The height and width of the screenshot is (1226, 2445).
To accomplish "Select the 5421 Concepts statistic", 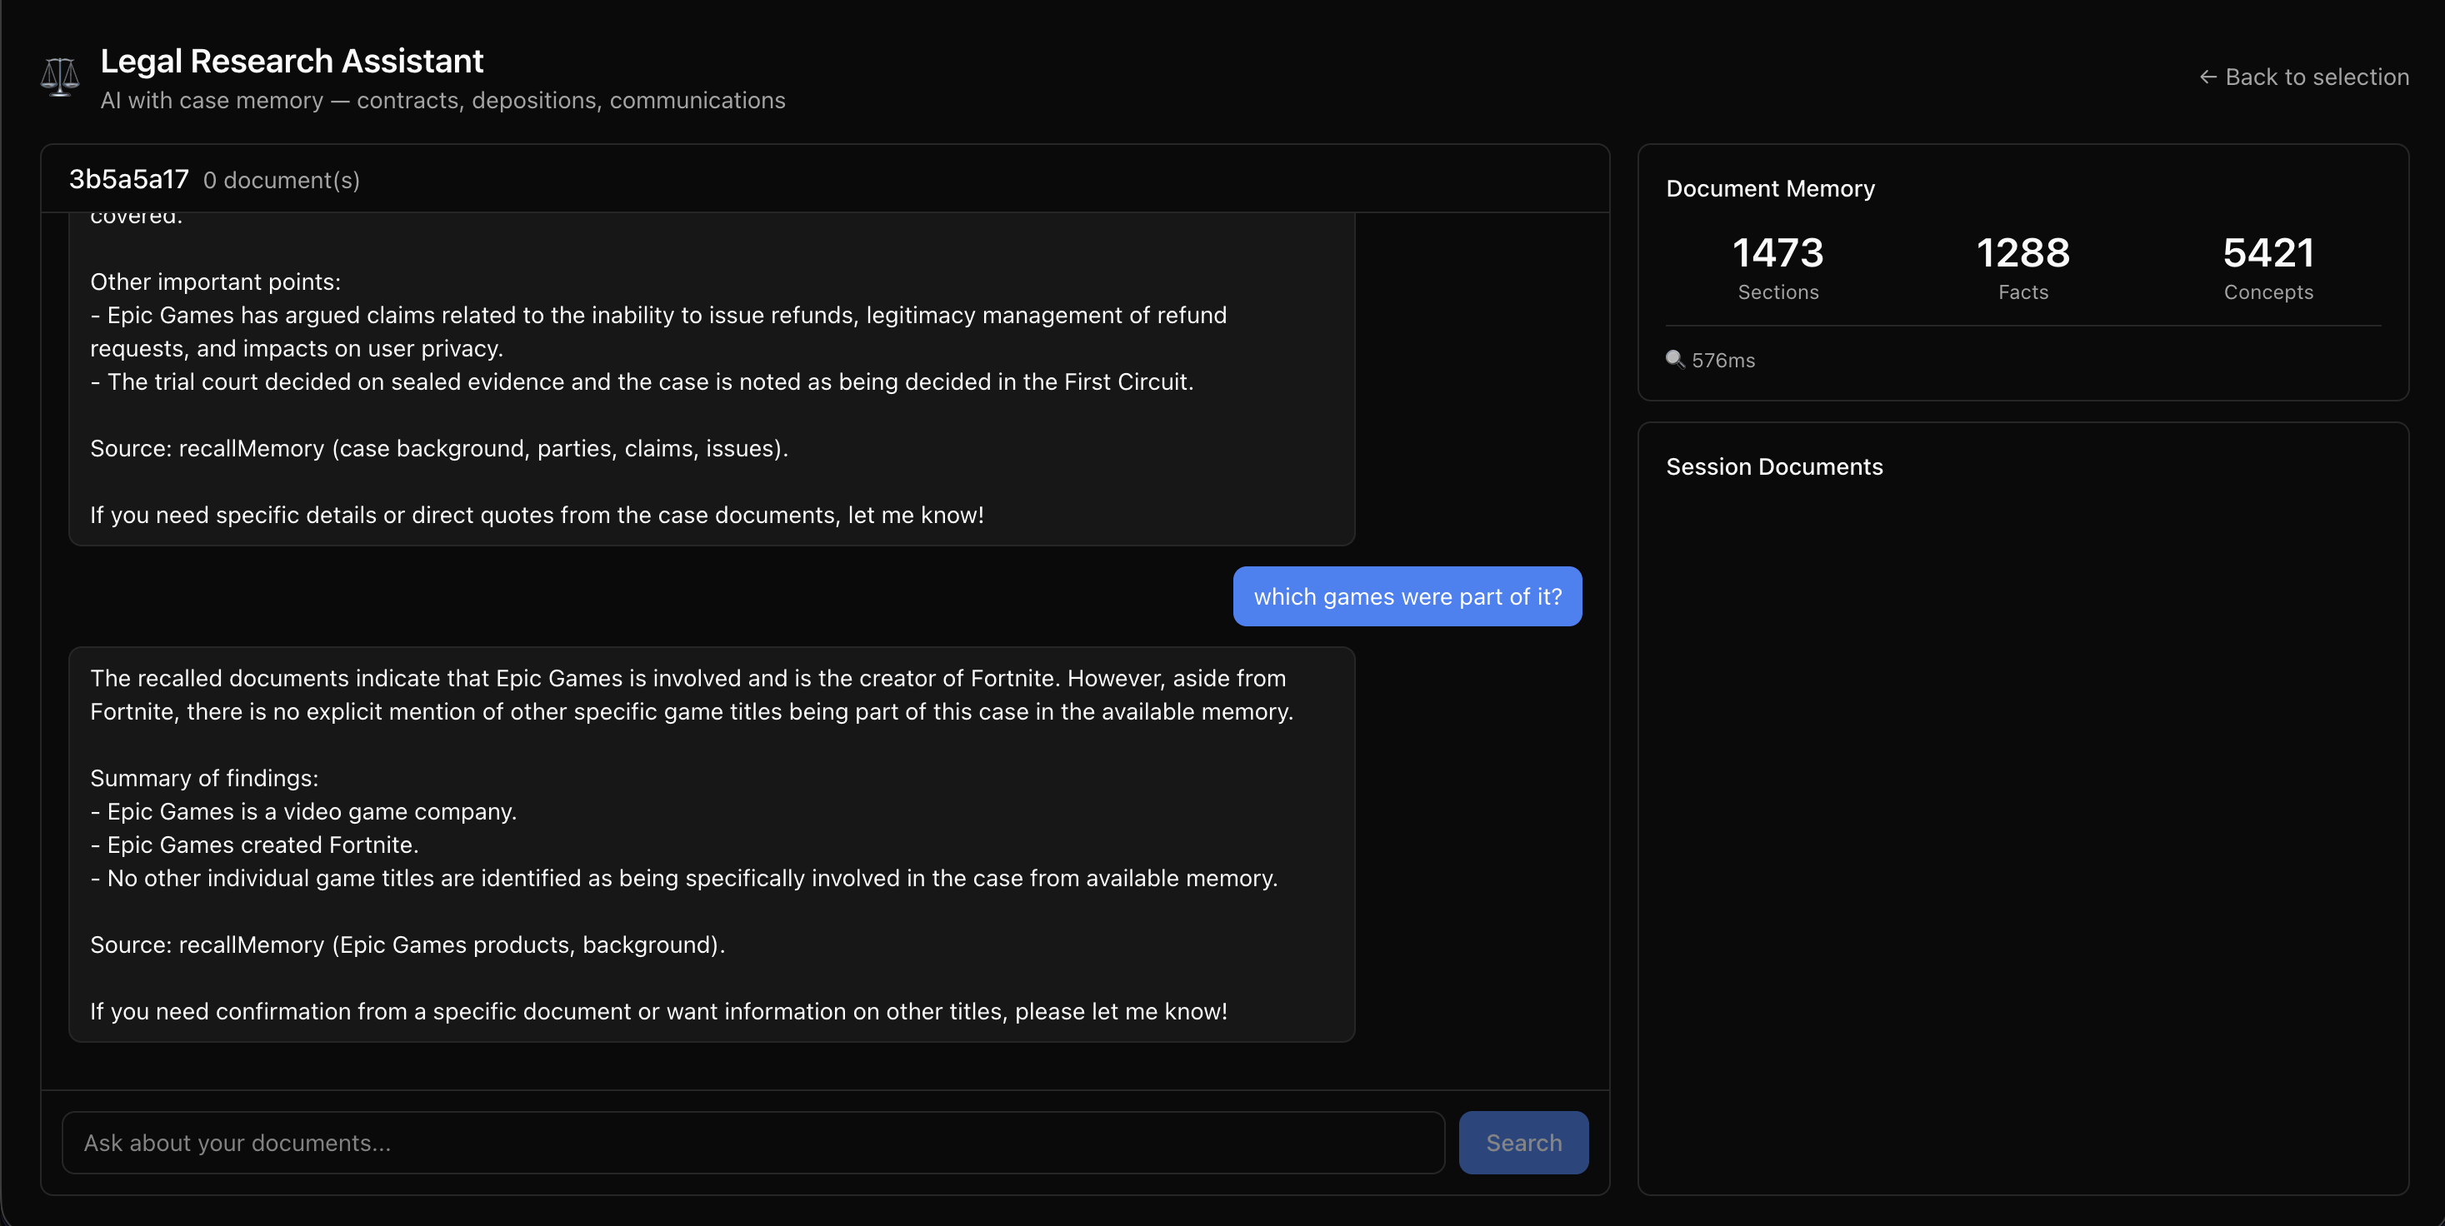I will pos(2268,266).
